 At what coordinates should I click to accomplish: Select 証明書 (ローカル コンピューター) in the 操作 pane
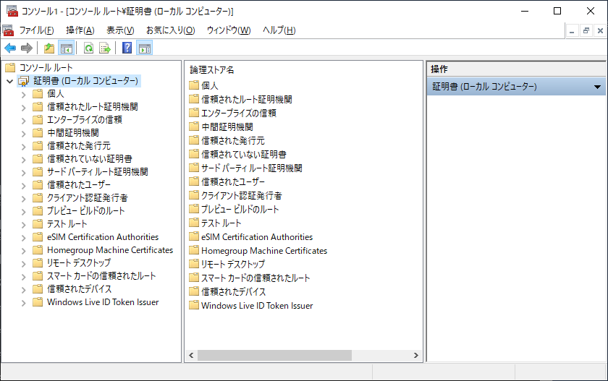pyautogui.click(x=516, y=87)
